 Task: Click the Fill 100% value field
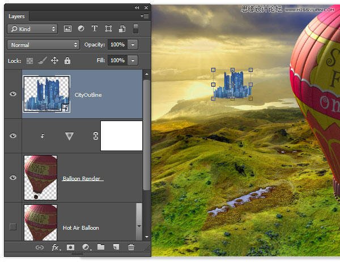click(118, 61)
